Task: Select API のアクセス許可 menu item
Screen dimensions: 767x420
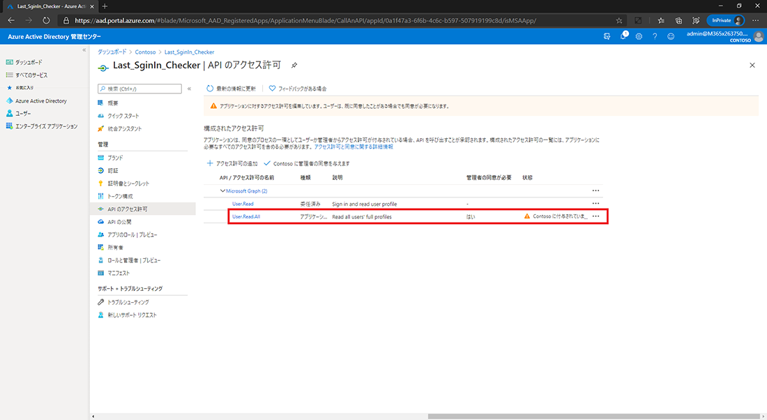Action: coord(143,209)
